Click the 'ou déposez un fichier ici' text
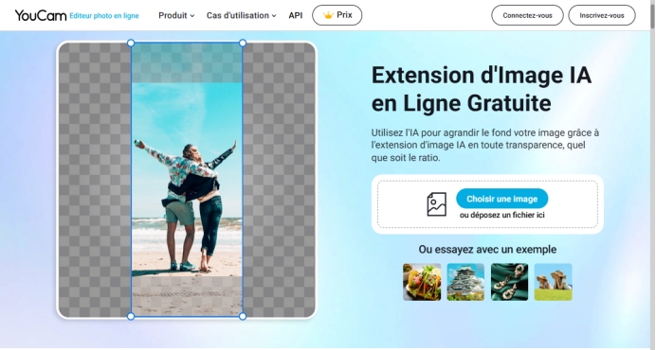Viewport: 656px width, 350px height. coord(502,215)
